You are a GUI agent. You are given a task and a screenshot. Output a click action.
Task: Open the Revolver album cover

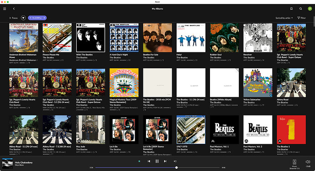point(258,38)
